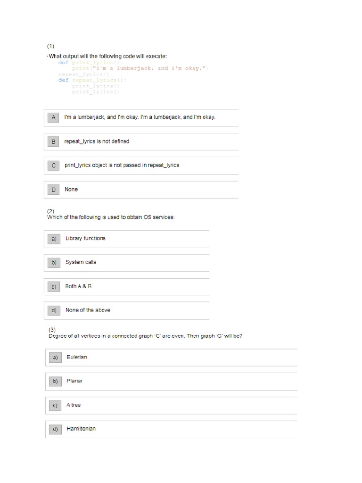Select the "System calls" answer text
Image resolution: width=362 pixels, height=483 pixels.
[81, 262]
